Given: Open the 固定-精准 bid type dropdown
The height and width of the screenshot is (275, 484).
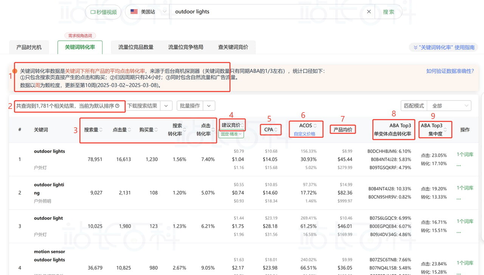Looking at the screenshot, I should point(231,134).
